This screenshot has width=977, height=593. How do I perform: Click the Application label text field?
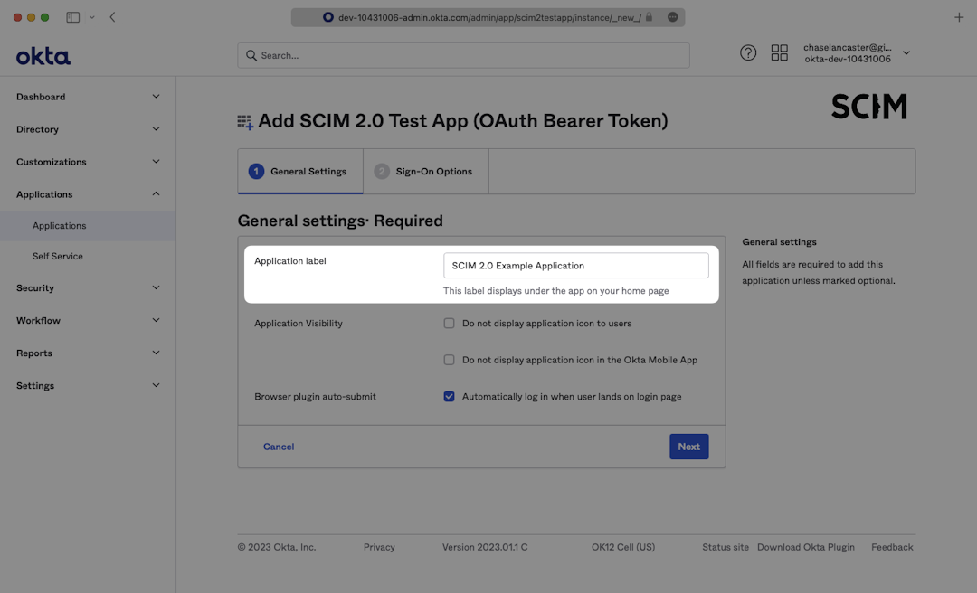(x=575, y=266)
